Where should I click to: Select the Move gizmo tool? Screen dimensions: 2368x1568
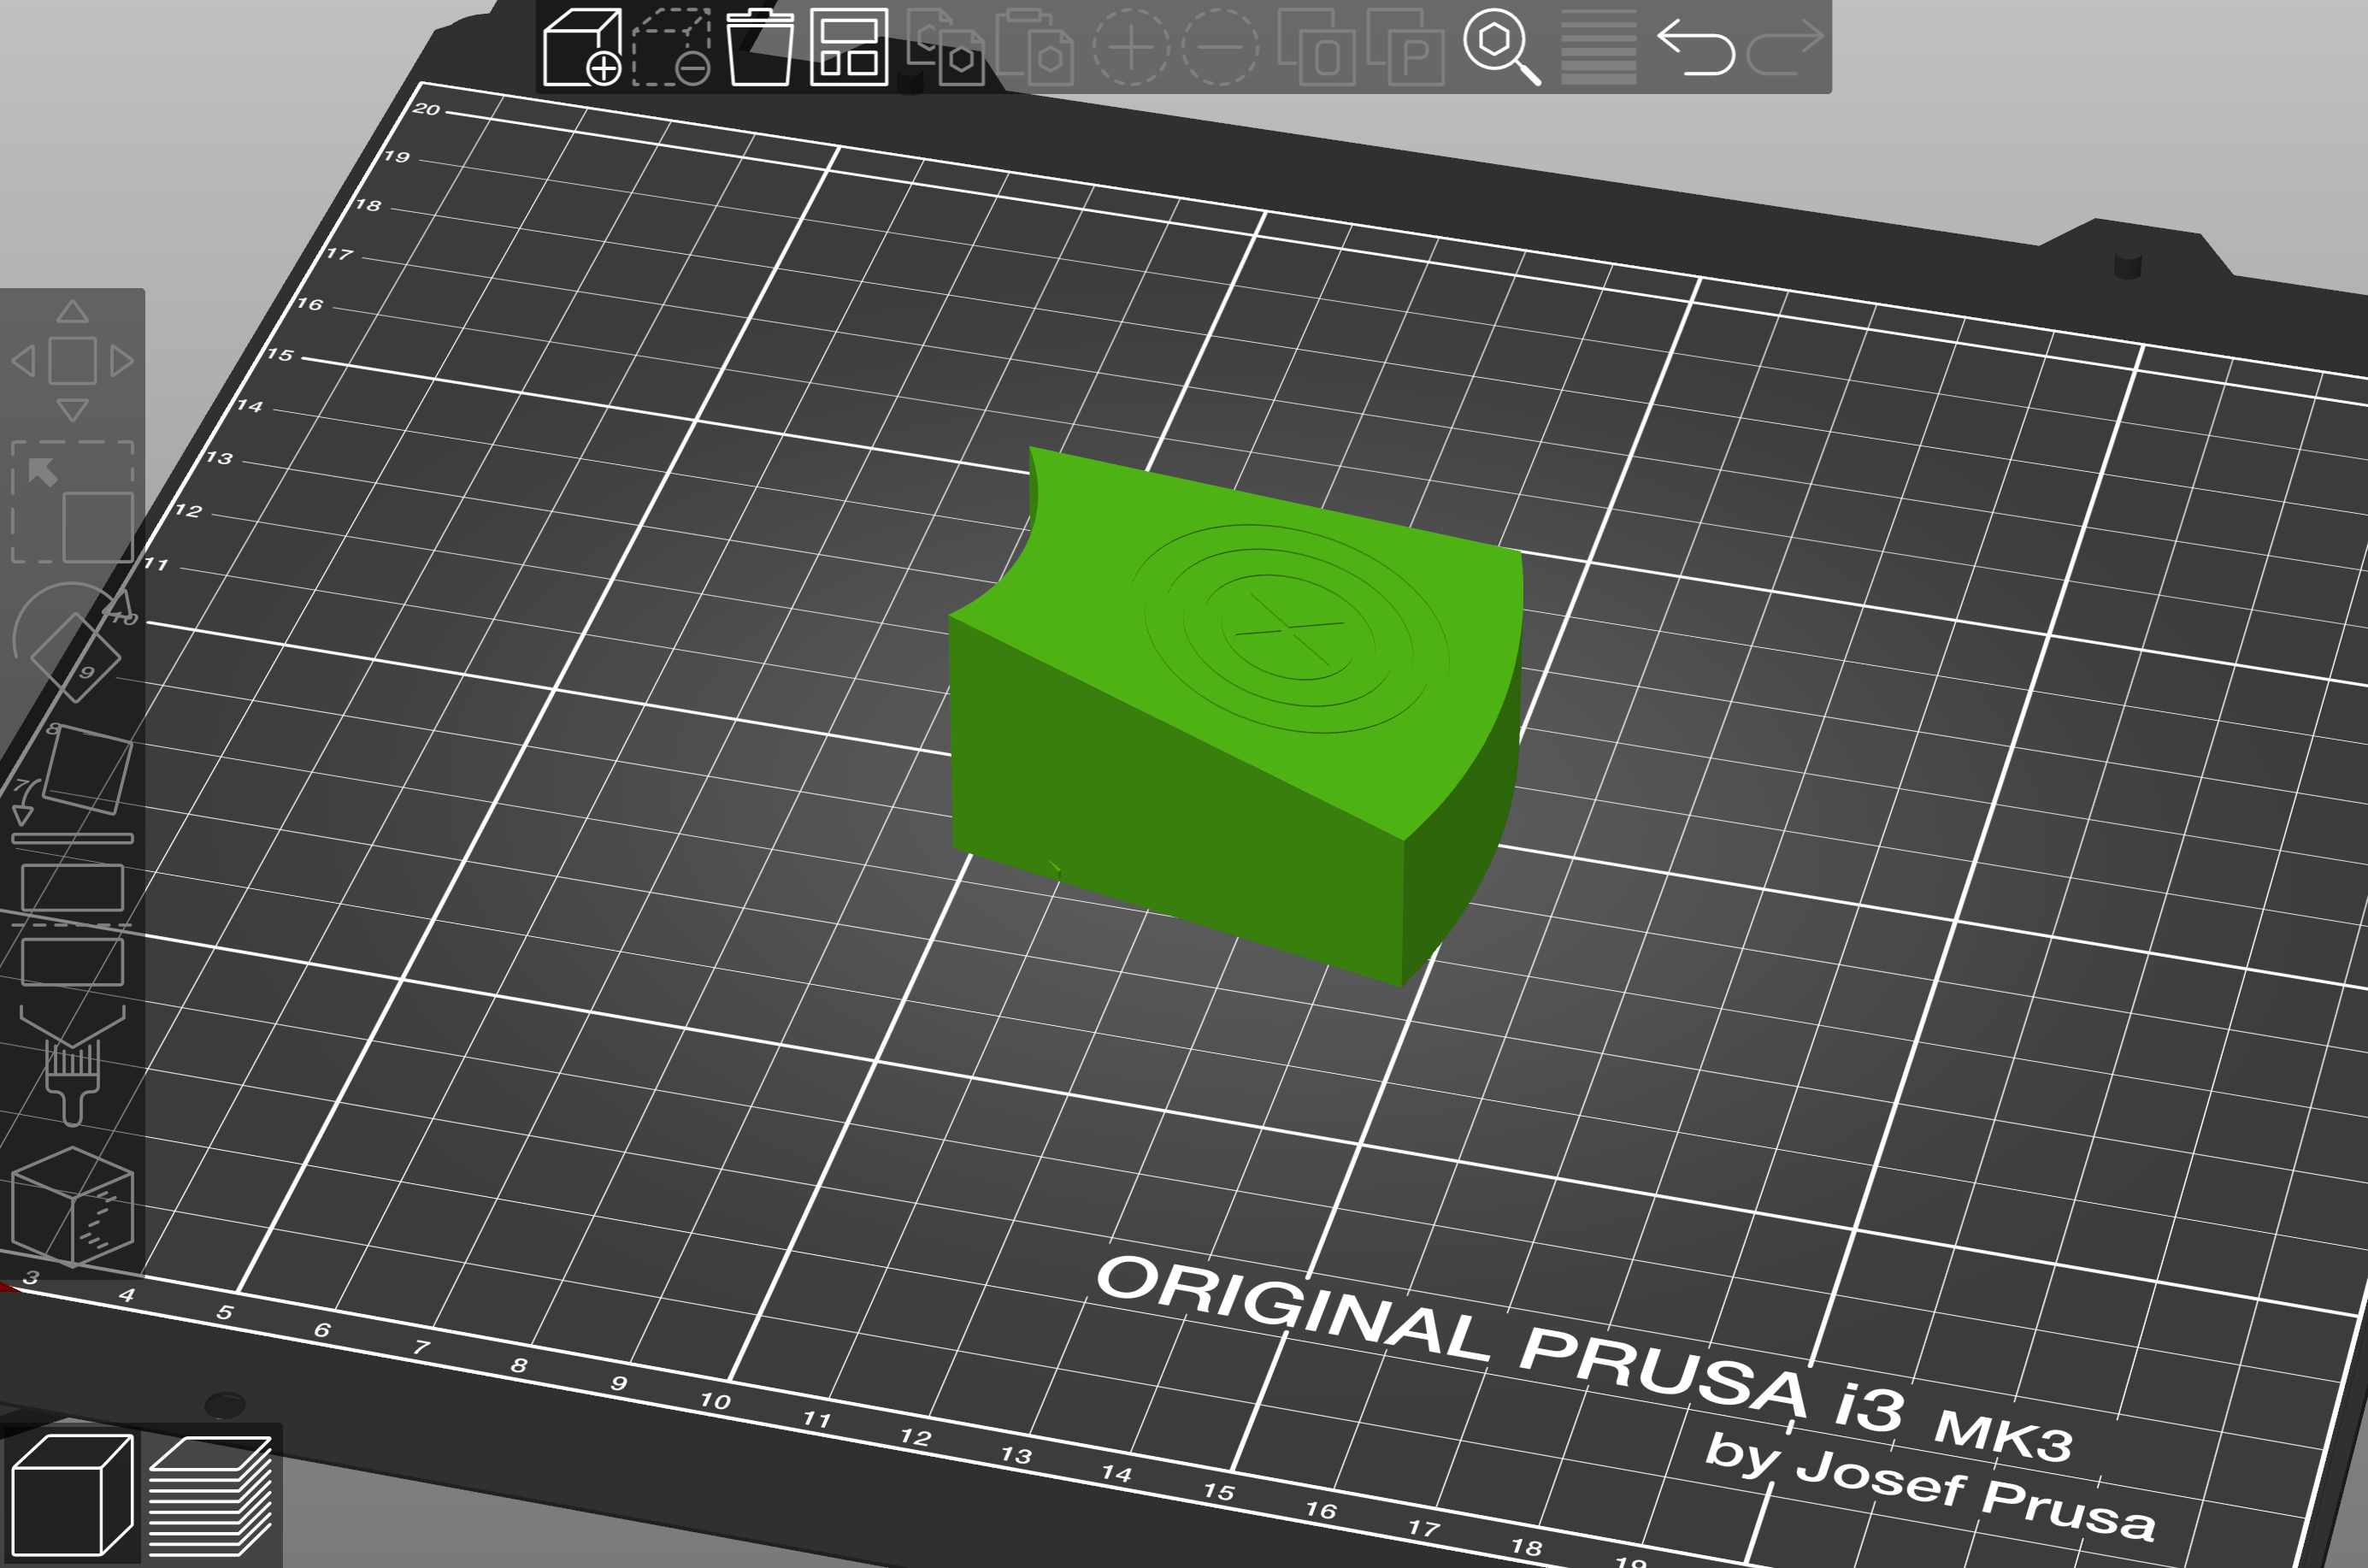point(72,360)
